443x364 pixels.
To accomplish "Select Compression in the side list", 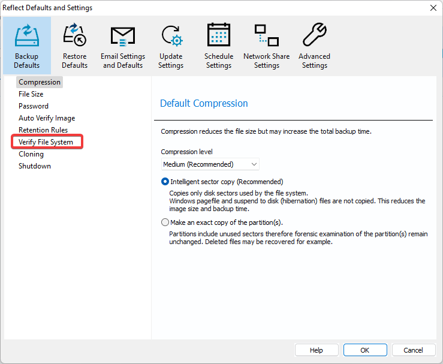I will (40, 82).
